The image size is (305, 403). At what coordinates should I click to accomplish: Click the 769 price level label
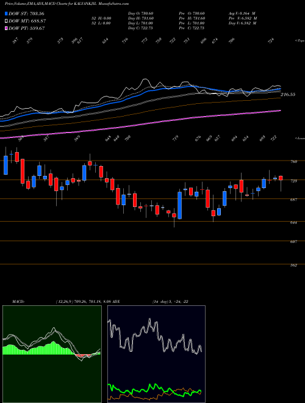click(x=294, y=162)
